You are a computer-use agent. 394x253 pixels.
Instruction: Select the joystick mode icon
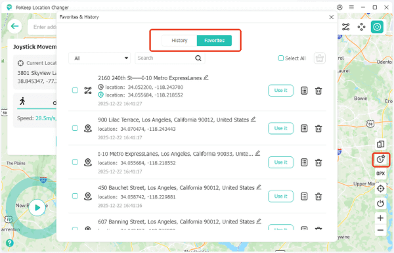[x=377, y=27]
